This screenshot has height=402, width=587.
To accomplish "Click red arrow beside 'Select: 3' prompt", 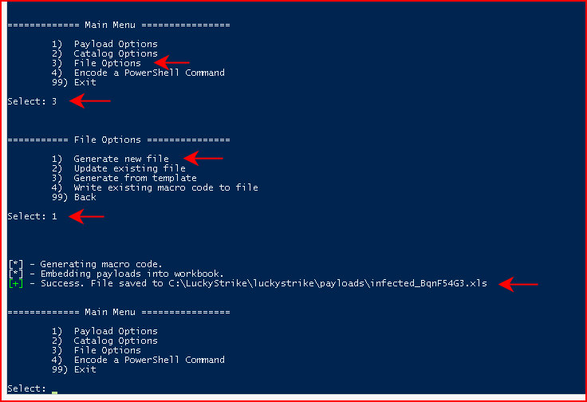I will click(x=90, y=100).
